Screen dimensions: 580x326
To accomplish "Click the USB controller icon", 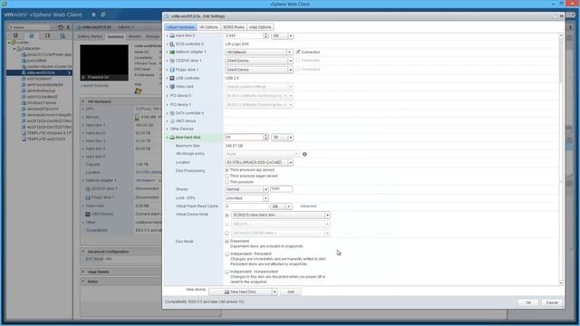I will point(172,78).
